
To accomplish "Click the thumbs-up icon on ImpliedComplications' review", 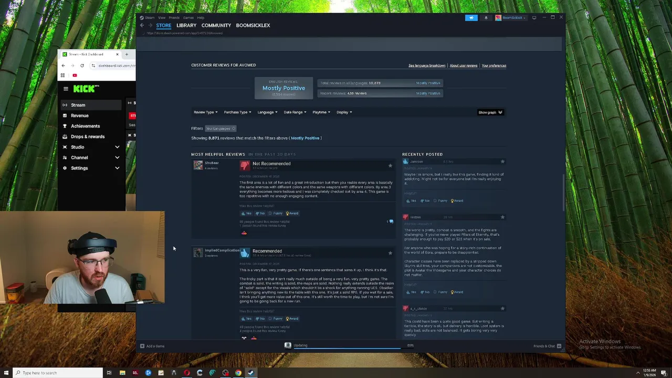I will point(245,253).
